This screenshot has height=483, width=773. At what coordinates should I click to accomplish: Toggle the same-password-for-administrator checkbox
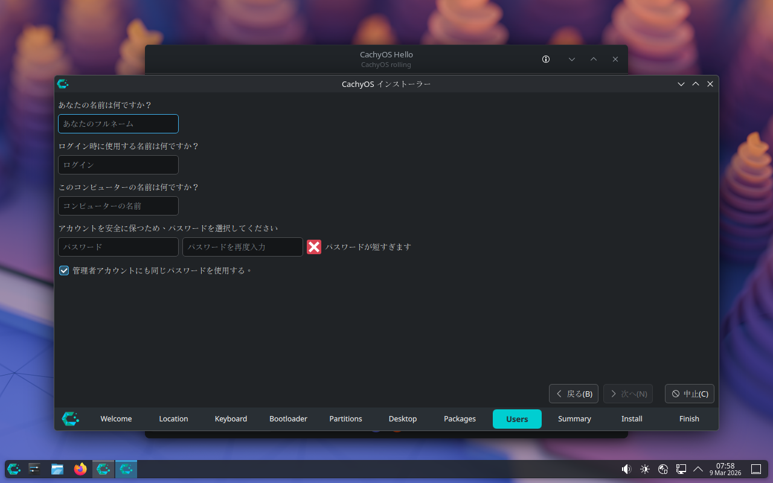(x=64, y=270)
